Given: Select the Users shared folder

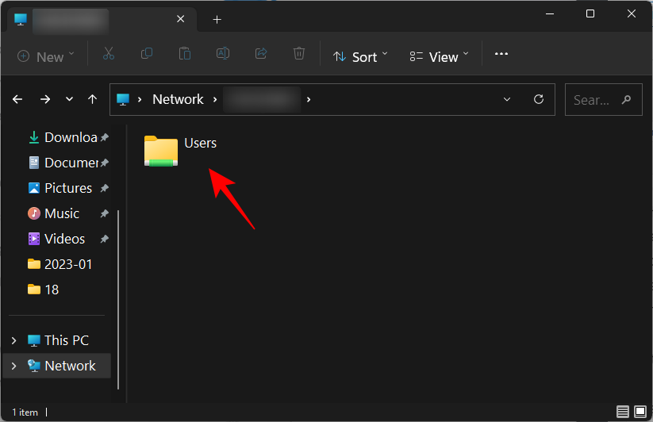Looking at the screenshot, I should click(x=181, y=149).
